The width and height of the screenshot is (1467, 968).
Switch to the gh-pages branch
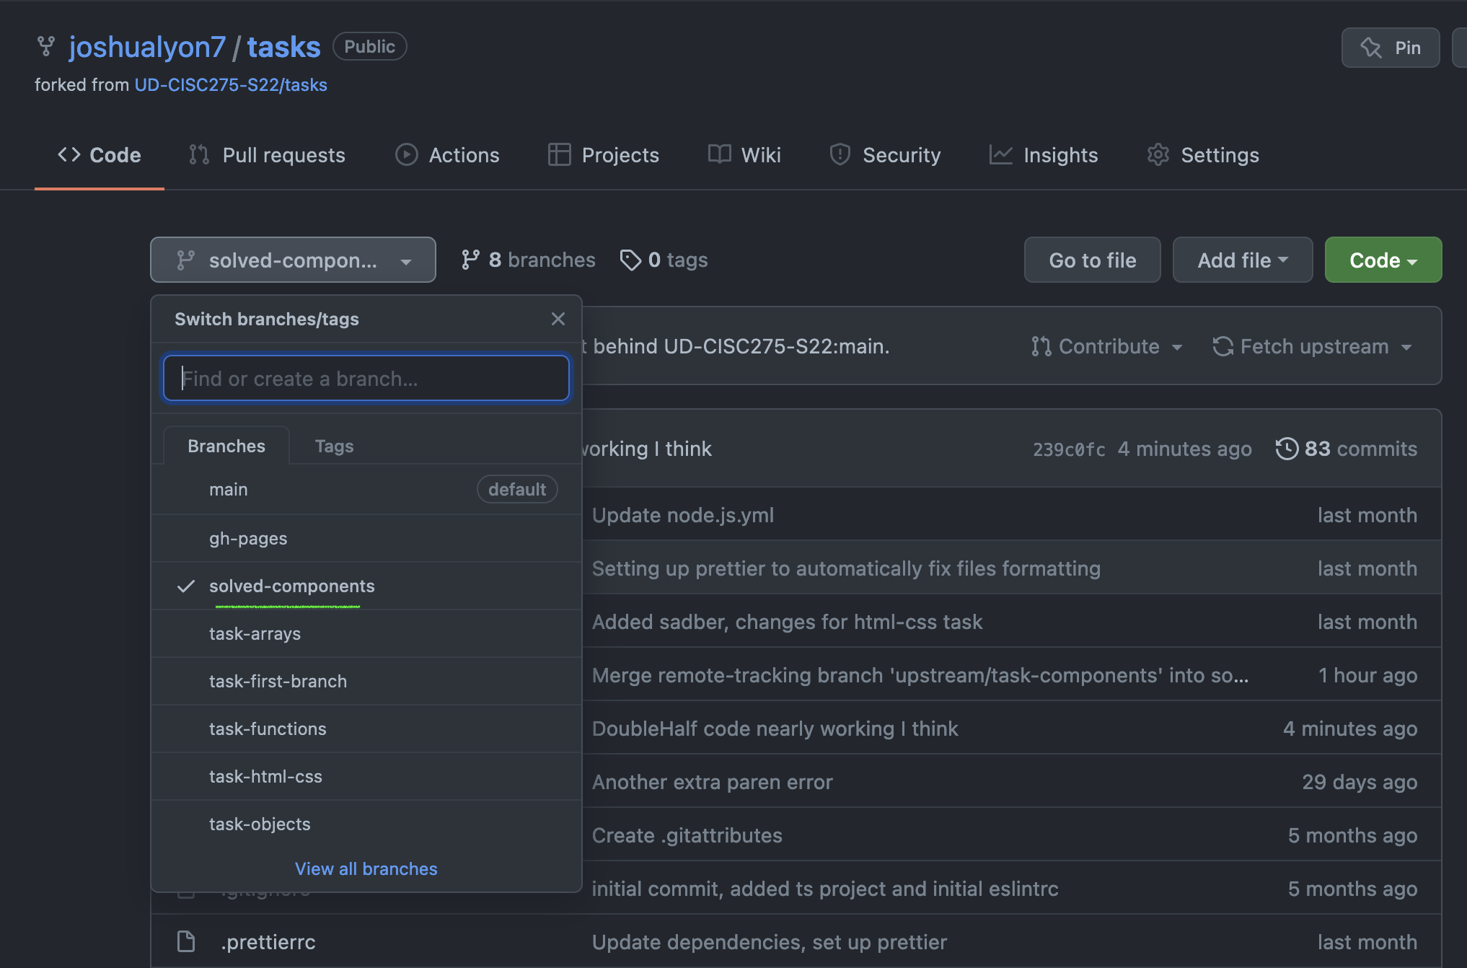(366, 538)
